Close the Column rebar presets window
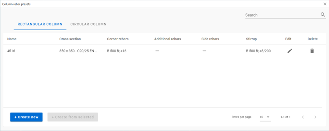 pyautogui.click(x=325, y=4)
